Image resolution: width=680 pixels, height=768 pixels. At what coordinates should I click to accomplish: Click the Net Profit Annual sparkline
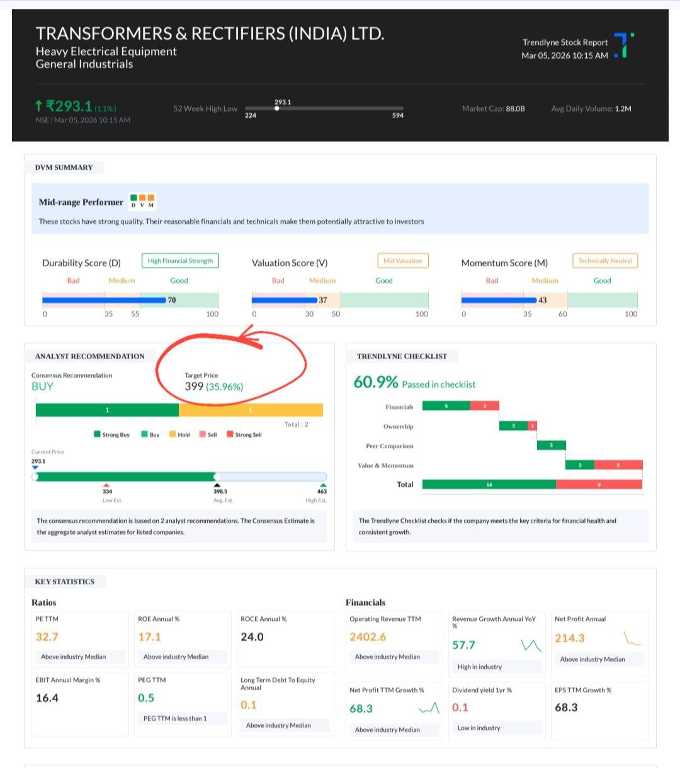(633, 638)
